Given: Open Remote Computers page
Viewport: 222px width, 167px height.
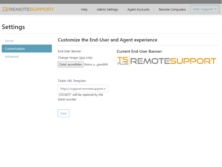Looking at the screenshot, I should tap(172, 9).
